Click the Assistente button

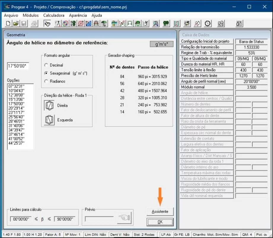point(160,212)
